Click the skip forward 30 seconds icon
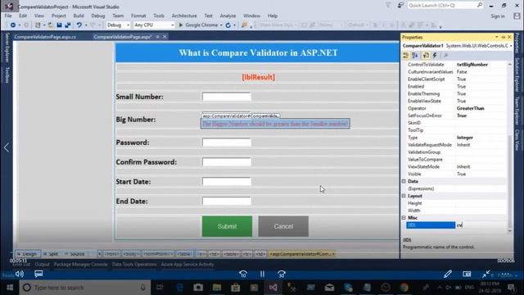 click(x=282, y=275)
